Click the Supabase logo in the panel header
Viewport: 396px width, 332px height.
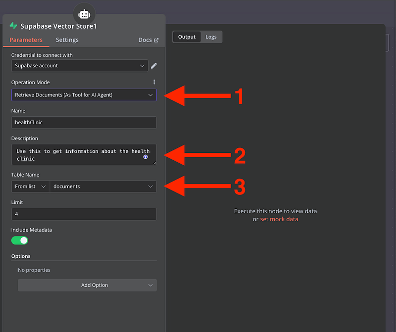point(13,26)
